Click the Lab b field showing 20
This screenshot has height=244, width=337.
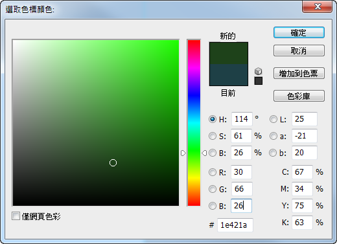[305, 153]
